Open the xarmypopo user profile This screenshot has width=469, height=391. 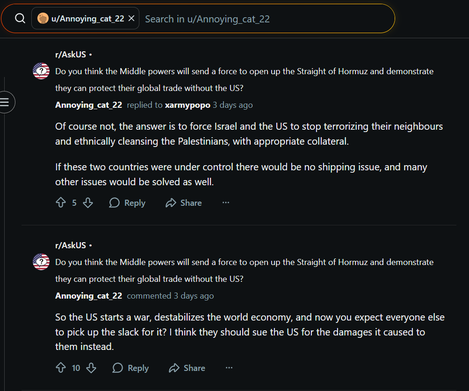pos(188,105)
